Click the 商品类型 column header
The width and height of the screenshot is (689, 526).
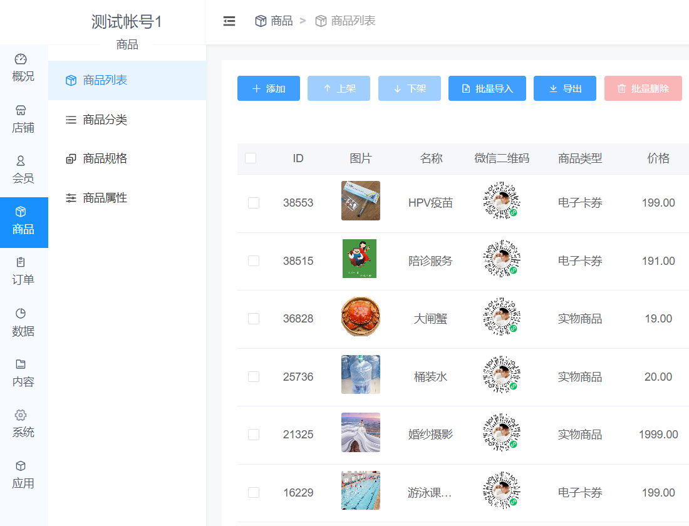pyautogui.click(x=580, y=158)
